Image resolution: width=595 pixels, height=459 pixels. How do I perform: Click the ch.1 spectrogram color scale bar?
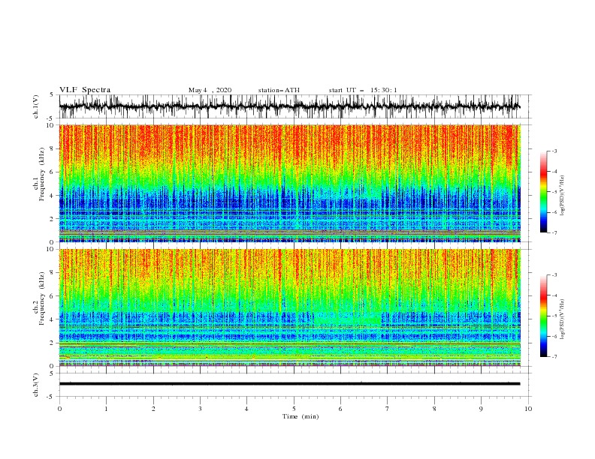(x=543, y=192)
